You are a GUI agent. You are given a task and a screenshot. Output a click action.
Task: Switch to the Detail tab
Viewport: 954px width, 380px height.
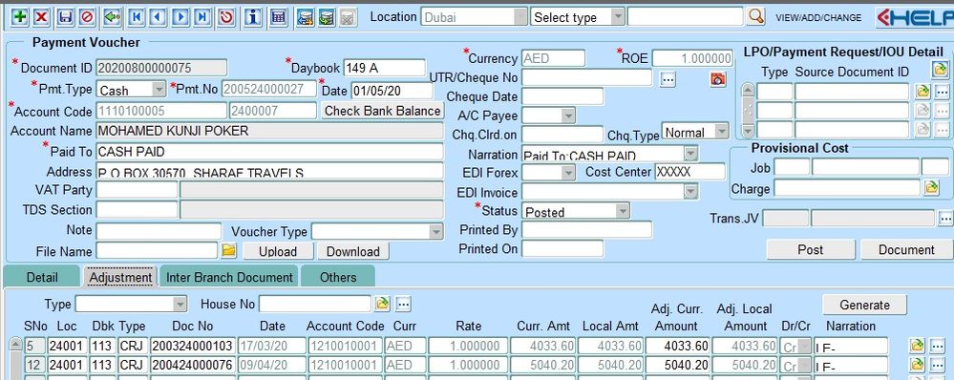[x=42, y=277]
